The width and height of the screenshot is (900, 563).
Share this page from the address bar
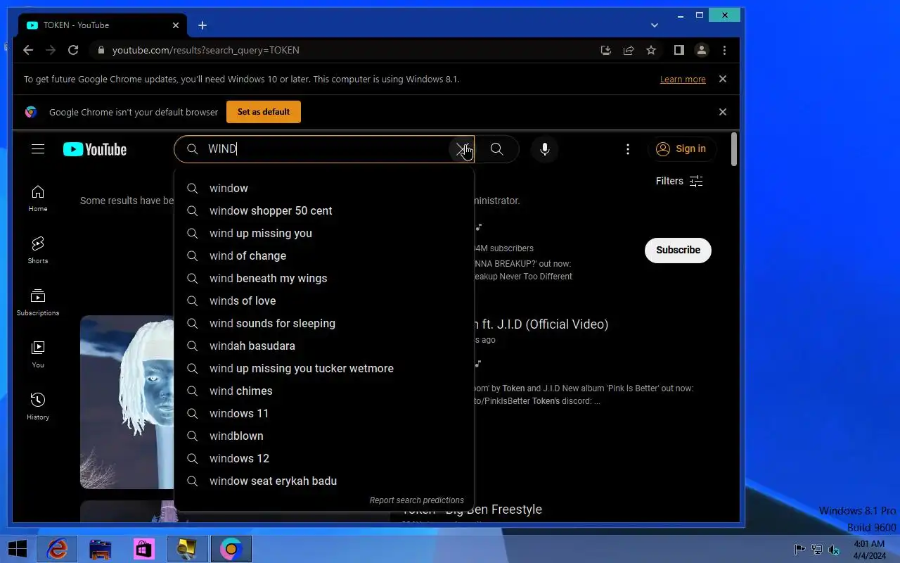click(x=629, y=50)
